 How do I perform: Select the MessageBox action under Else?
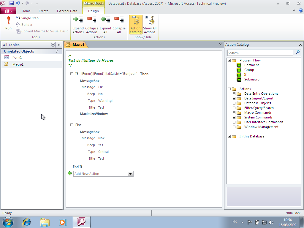click(x=90, y=132)
